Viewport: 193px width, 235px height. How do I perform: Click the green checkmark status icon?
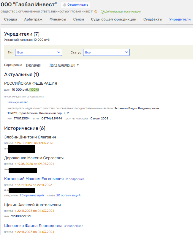[x=103, y=12]
